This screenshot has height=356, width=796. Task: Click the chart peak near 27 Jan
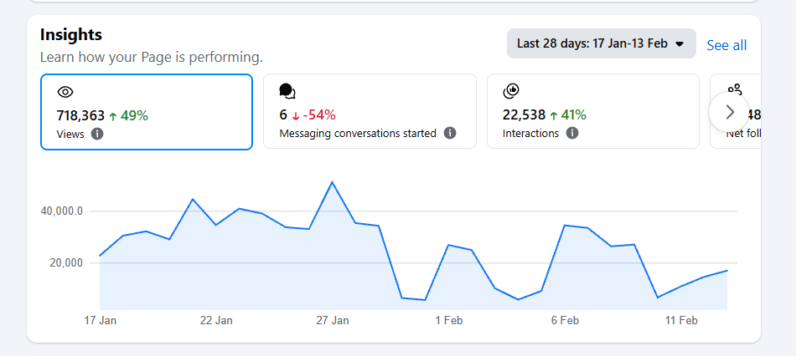tap(333, 182)
